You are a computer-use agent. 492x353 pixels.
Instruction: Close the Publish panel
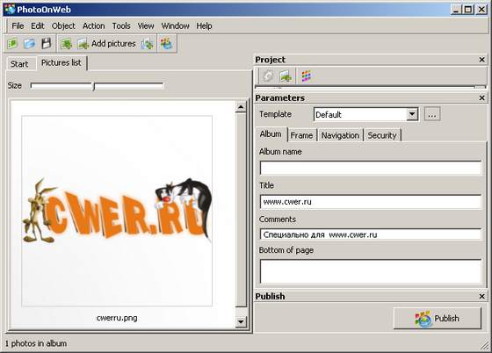coord(482,296)
